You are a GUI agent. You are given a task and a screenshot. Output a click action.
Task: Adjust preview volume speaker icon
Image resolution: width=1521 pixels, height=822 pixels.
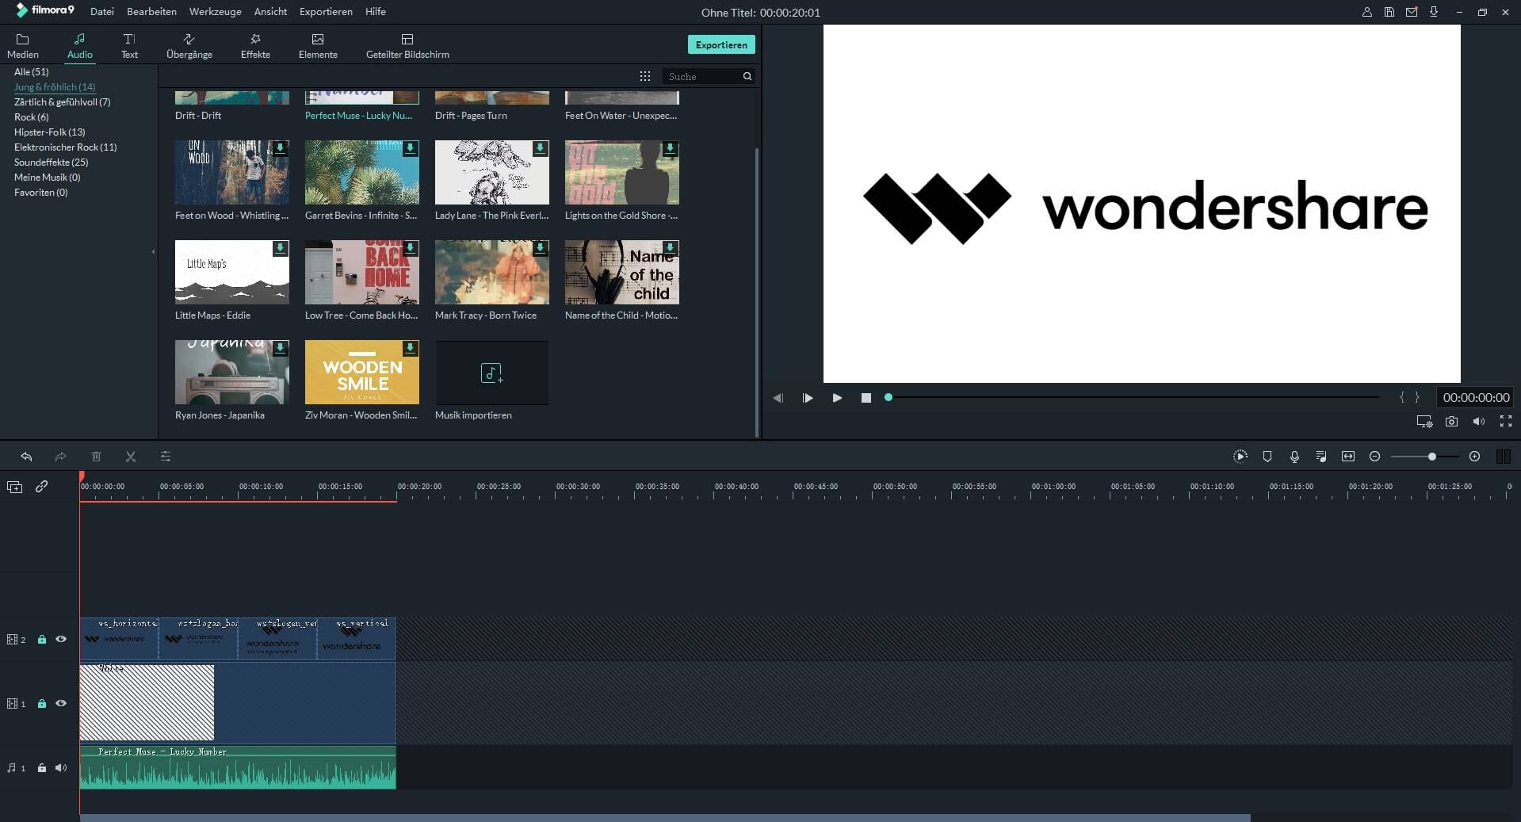click(x=1478, y=422)
